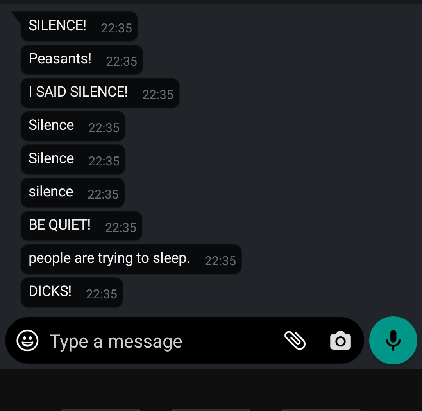Start voice recording with the microphone button

pos(393,341)
